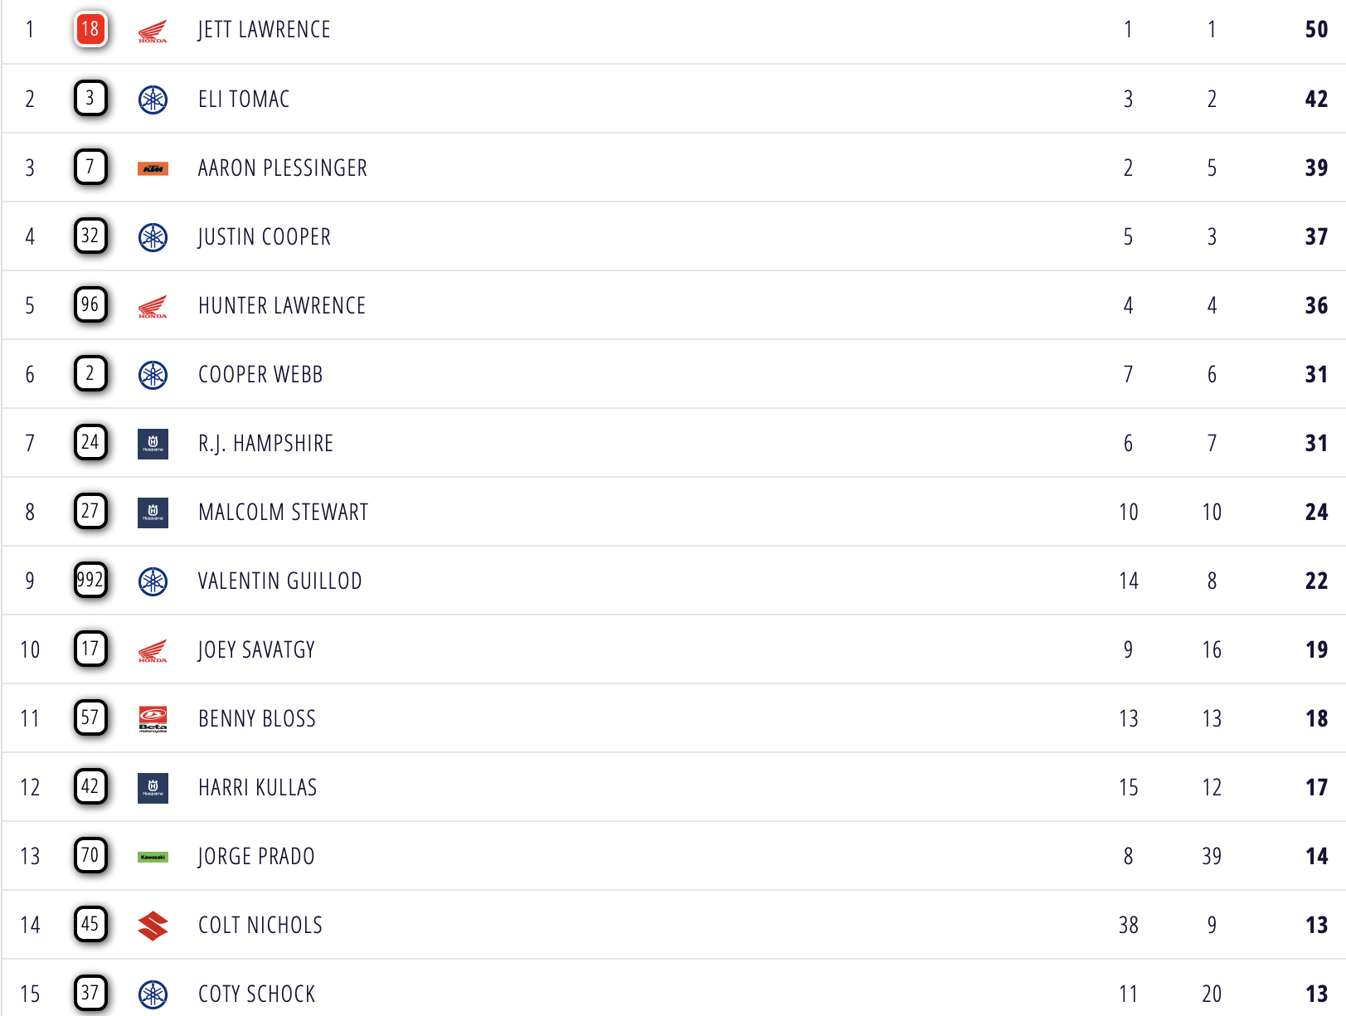Open Cooper Webb's rider entry

[260, 375]
